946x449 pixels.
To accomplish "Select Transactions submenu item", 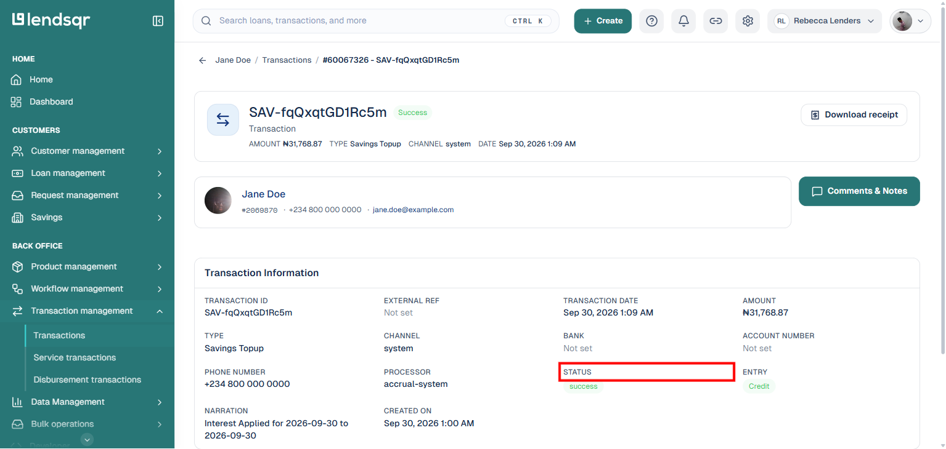I will coord(100,336).
